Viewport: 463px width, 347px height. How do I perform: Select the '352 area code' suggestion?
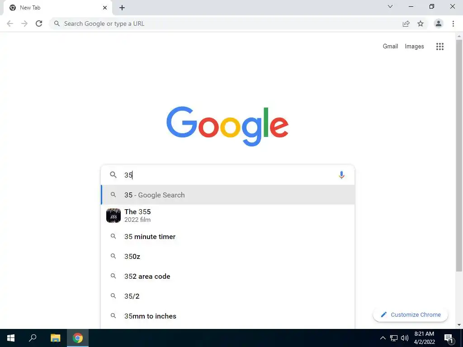(228, 276)
